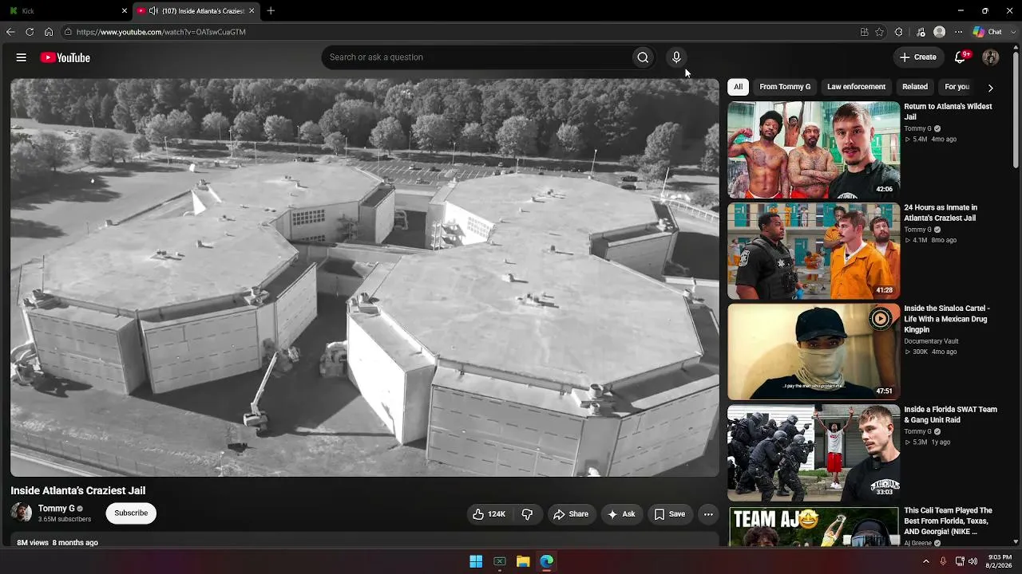
Task: Click the main video player
Action: tap(365, 277)
